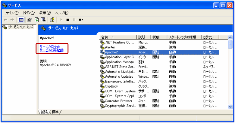Click the Help toolbar icon
This screenshot has height=123, width=235.
52,20
